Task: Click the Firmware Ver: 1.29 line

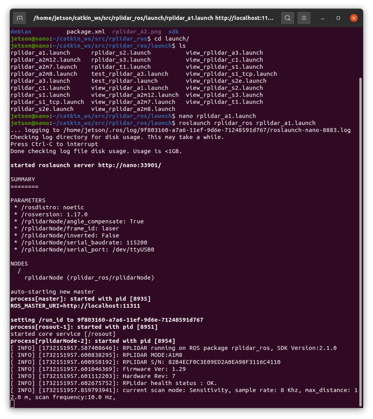Action: coord(98,369)
